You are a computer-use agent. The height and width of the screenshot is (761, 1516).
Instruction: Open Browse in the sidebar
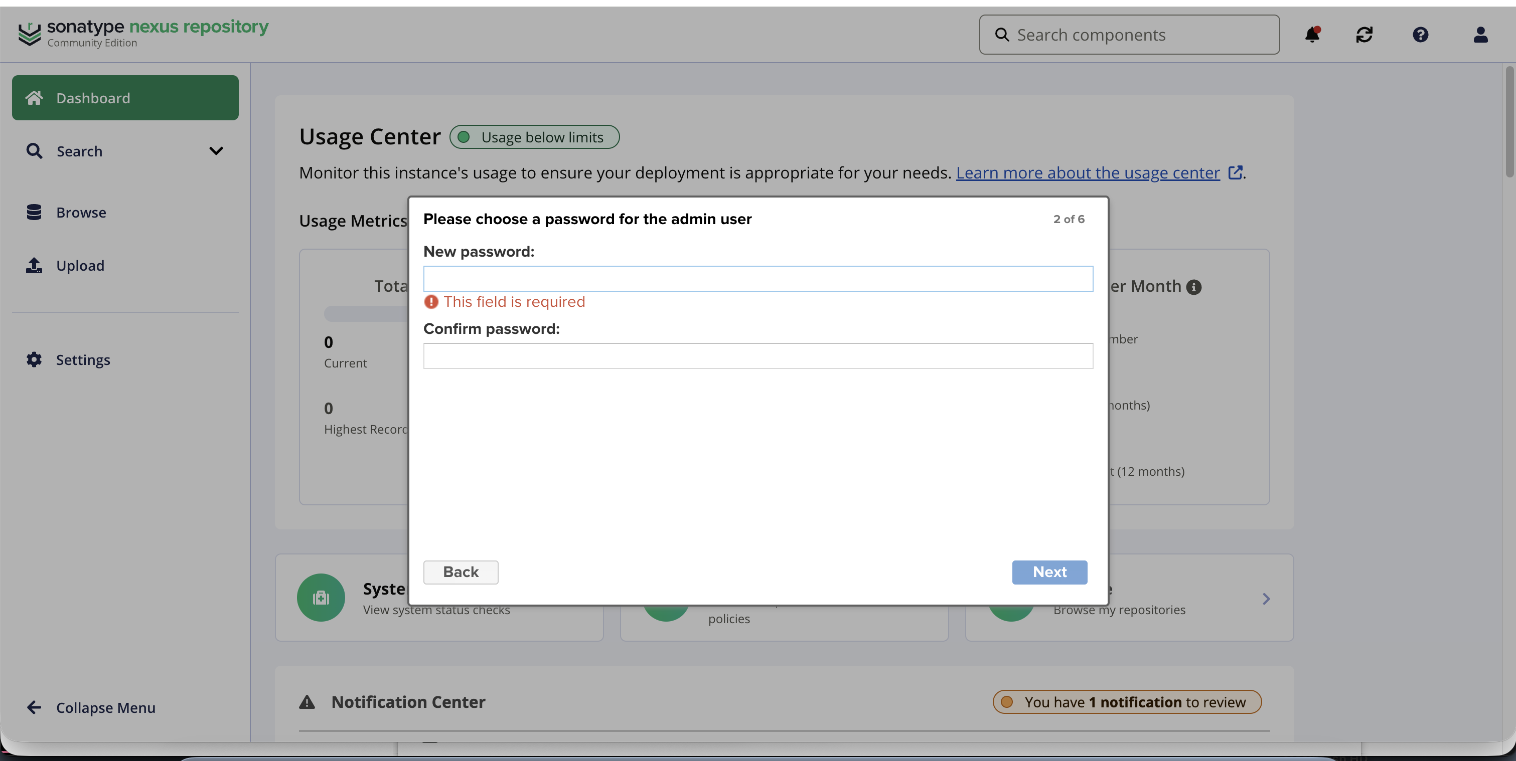81,212
